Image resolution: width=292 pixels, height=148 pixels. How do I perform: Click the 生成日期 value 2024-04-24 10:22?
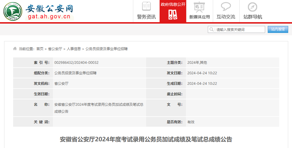coord(202,84)
